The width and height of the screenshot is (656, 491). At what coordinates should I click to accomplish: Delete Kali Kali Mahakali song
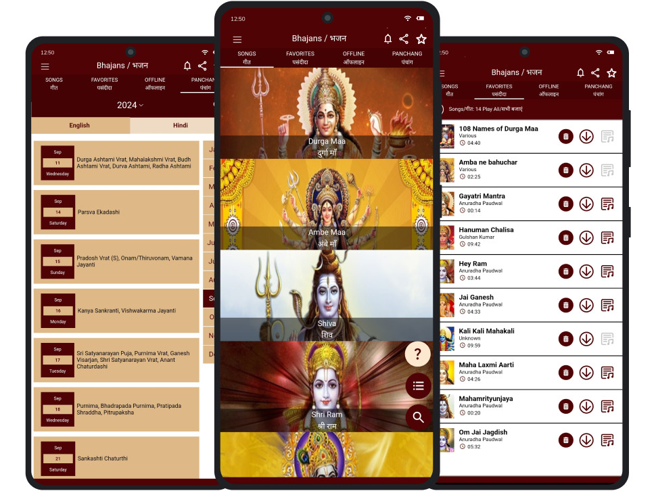click(565, 339)
